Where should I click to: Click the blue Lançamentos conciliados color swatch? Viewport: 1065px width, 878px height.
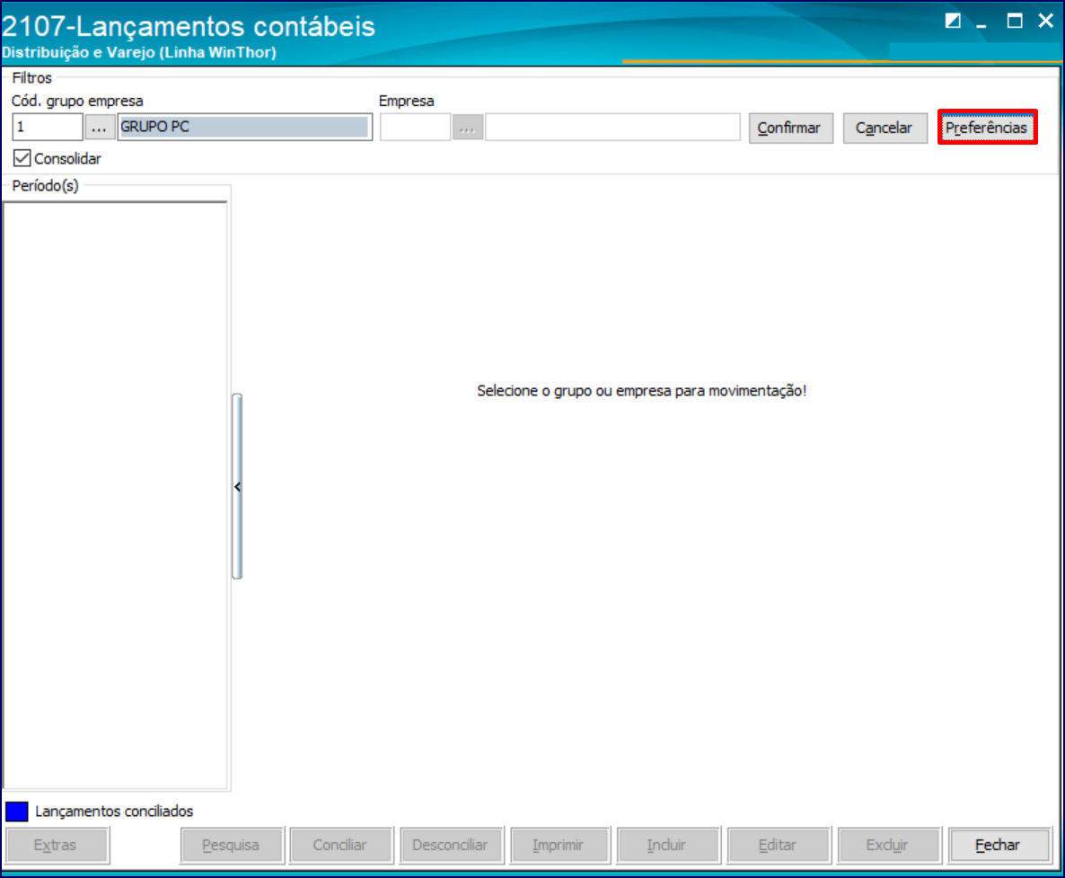tap(17, 811)
